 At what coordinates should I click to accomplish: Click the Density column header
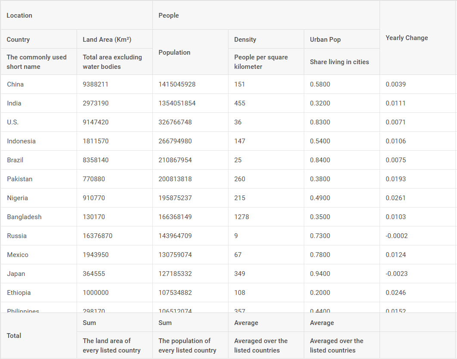tap(266, 39)
